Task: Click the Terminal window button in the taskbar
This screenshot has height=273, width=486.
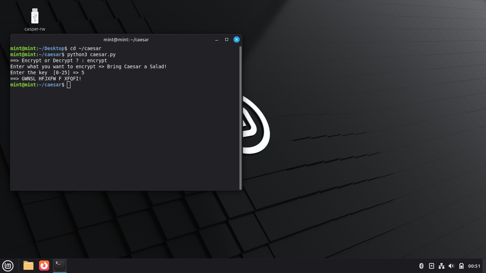Action: coord(60,266)
